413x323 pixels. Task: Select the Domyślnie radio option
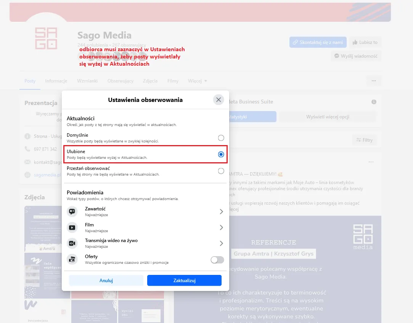click(221, 138)
